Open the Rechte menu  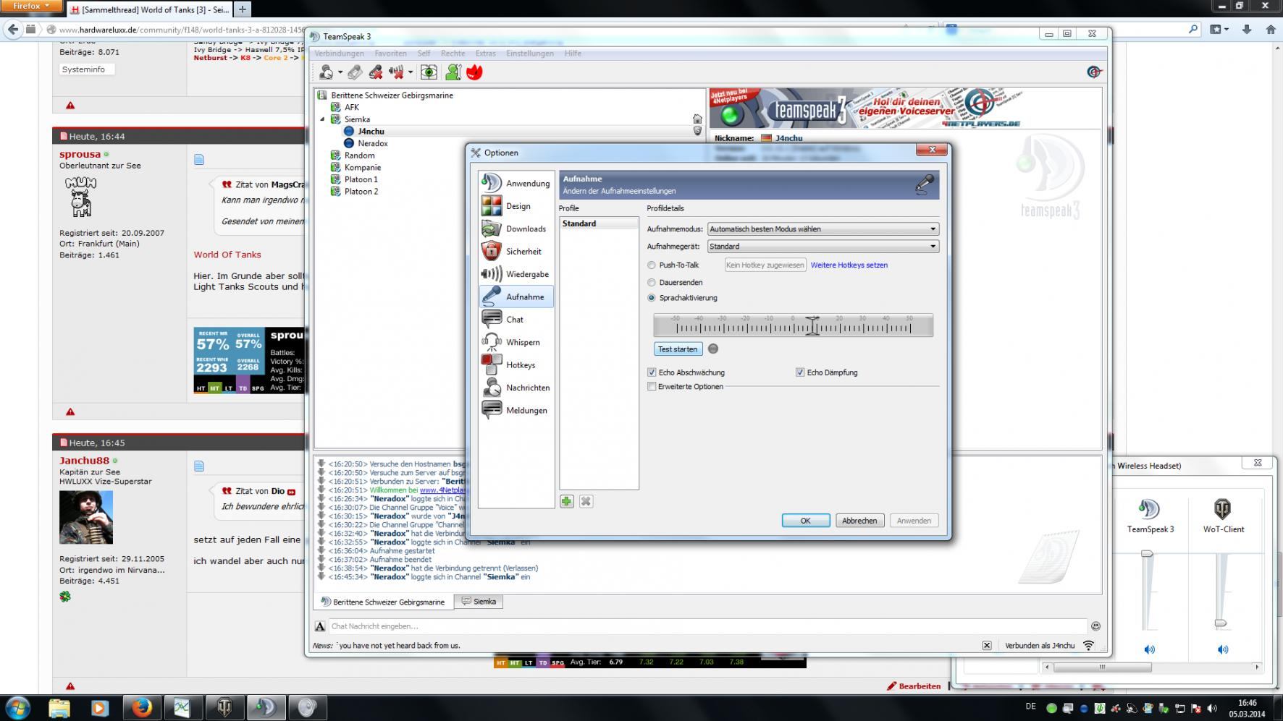coord(453,54)
